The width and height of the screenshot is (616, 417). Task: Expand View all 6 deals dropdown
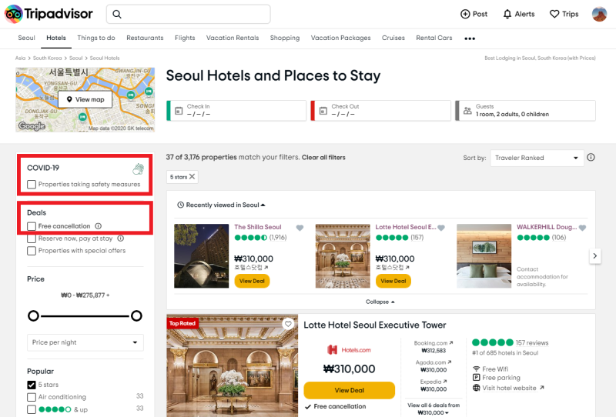click(x=434, y=409)
